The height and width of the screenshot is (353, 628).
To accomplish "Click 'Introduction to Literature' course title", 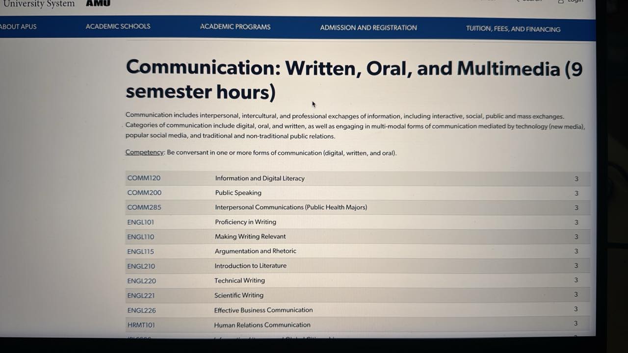I will click(250, 266).
